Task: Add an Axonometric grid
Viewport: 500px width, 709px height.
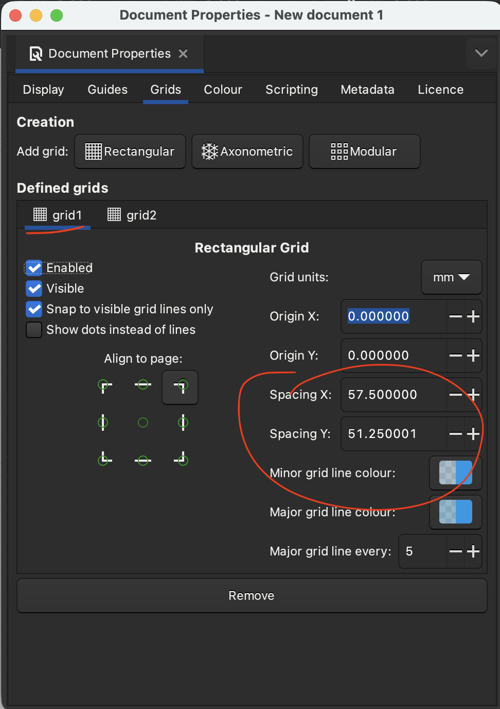Action: (247, 151)
